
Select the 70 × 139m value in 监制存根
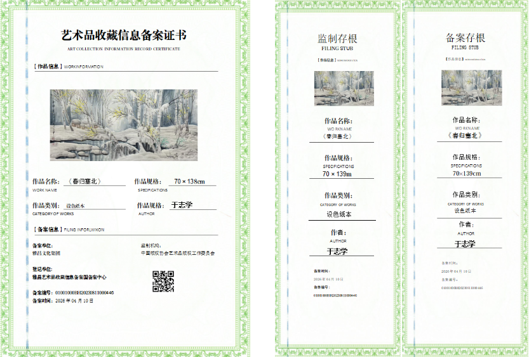coord(337,174)
